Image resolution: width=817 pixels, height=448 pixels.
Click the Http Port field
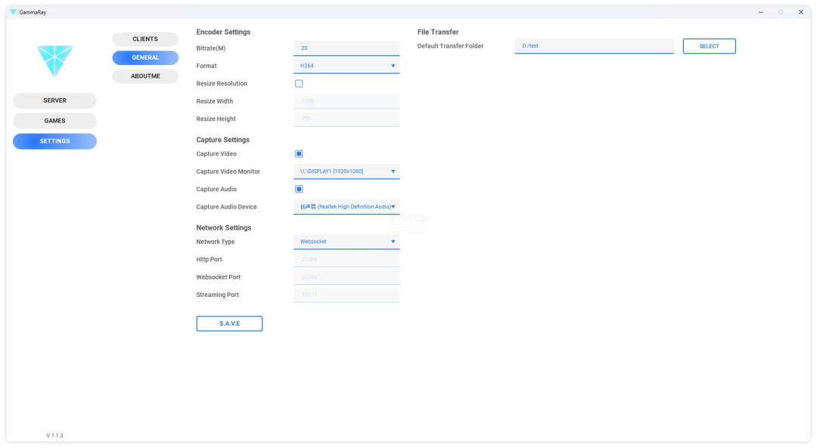[346, 259]
